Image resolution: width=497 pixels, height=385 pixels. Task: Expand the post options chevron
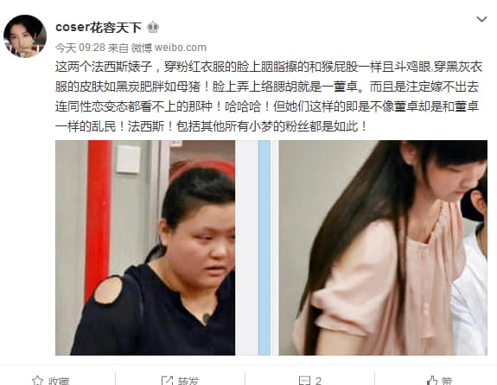(x=481, y=19)
